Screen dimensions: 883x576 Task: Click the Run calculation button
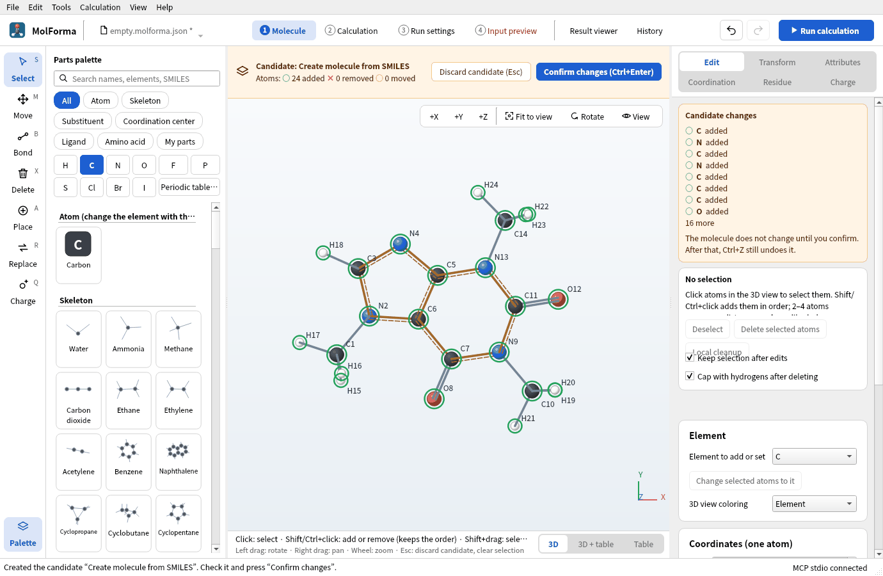coord(826,31)
